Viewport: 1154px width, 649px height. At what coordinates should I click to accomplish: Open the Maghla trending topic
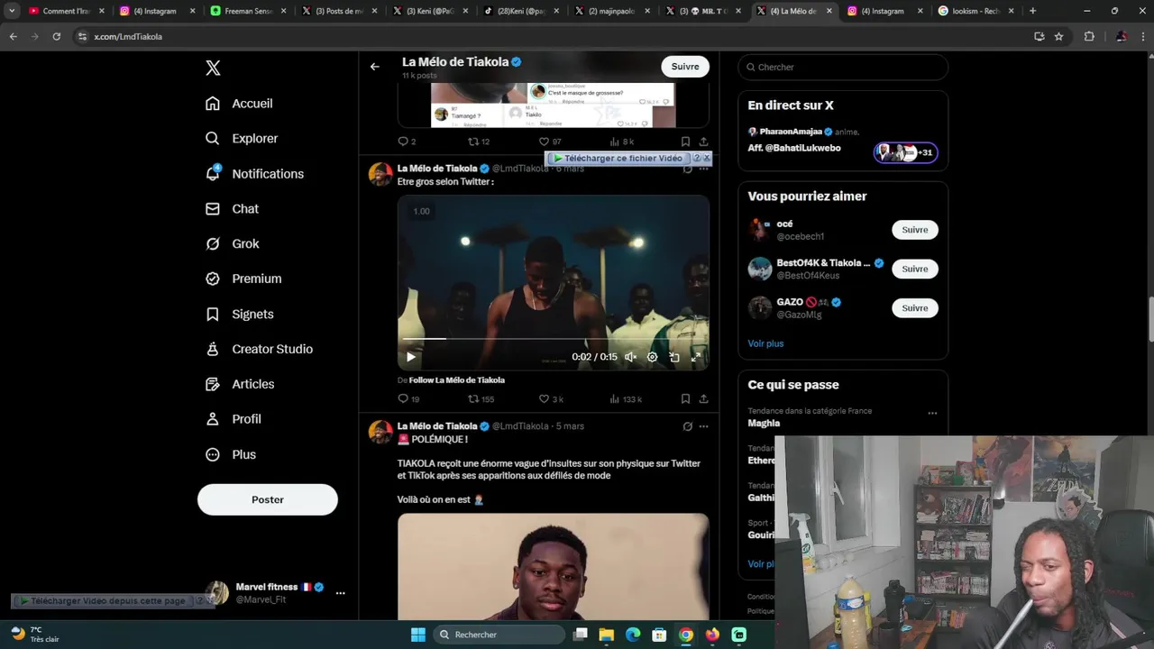tap(764, 423)
